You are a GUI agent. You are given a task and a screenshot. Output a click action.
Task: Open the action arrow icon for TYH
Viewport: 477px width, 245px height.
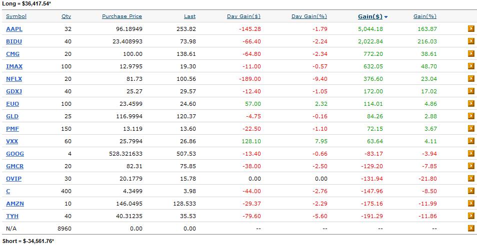[x=471, y=216]
